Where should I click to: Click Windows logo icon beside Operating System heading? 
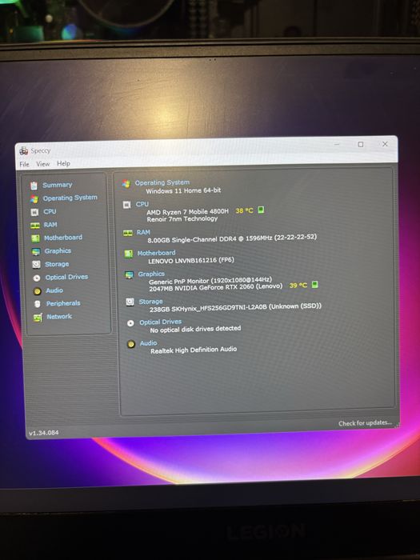(x=126, y=184)
